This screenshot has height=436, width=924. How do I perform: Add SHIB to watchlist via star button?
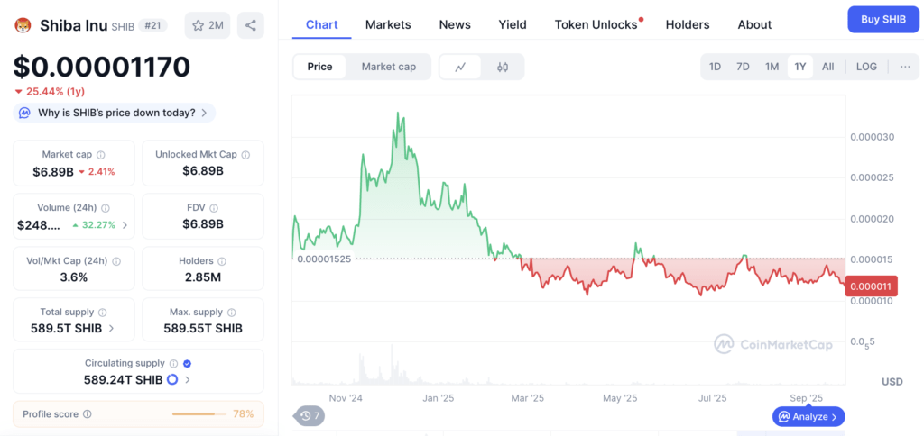pyautogui.click(x=208, y=25)
